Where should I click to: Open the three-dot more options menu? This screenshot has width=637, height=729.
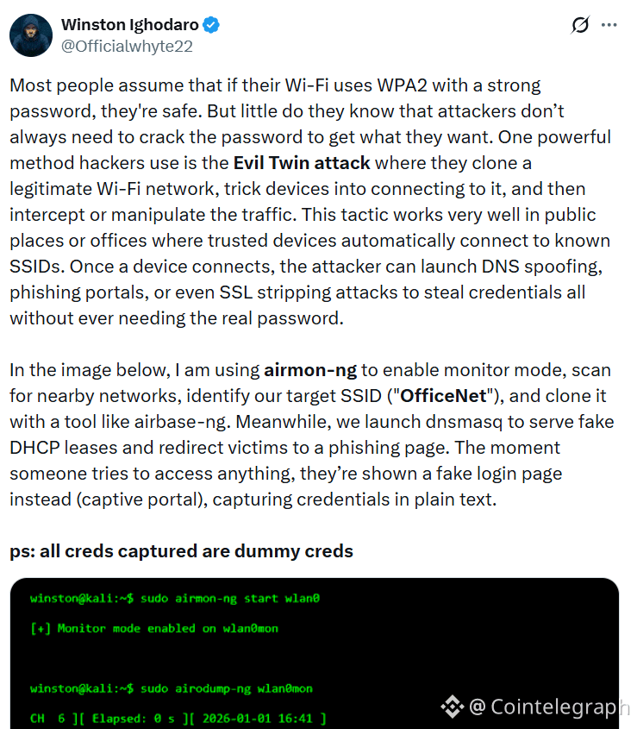click(609, 25)
